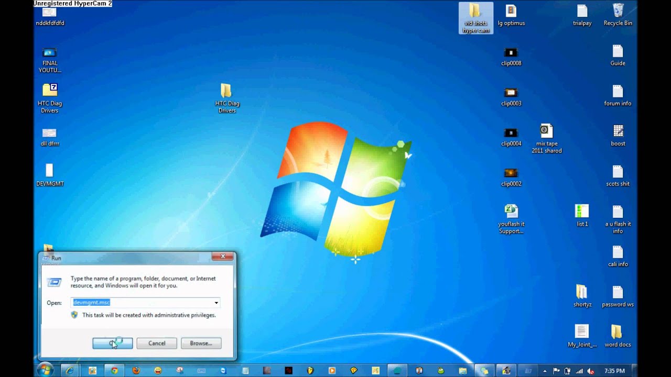The width and height of the screenshot is (671, 377).
Task: Select the 'shortyz' folder icon
Action: coord(582,296)
